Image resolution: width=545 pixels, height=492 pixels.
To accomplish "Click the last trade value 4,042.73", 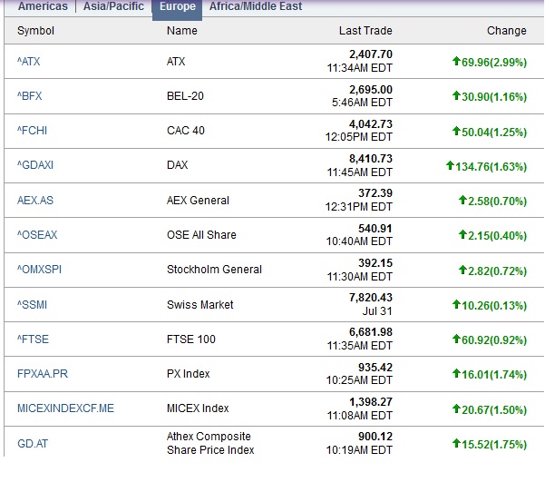I will (x=371, y=124).
